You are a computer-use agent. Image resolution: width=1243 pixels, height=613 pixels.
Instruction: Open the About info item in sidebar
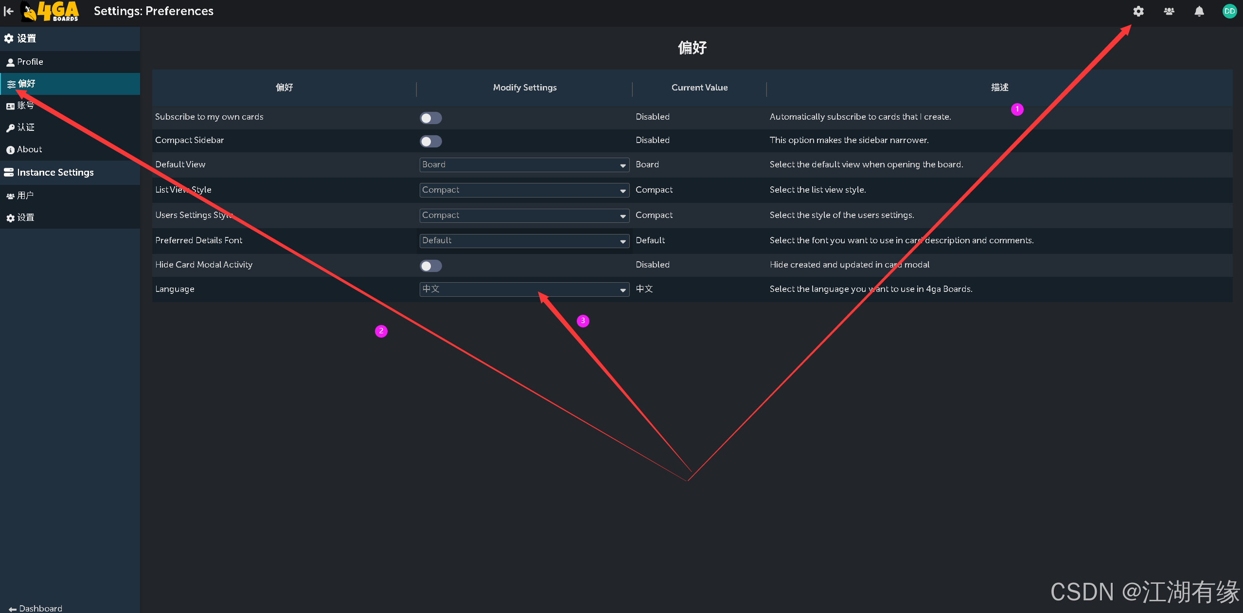[29, 149]
